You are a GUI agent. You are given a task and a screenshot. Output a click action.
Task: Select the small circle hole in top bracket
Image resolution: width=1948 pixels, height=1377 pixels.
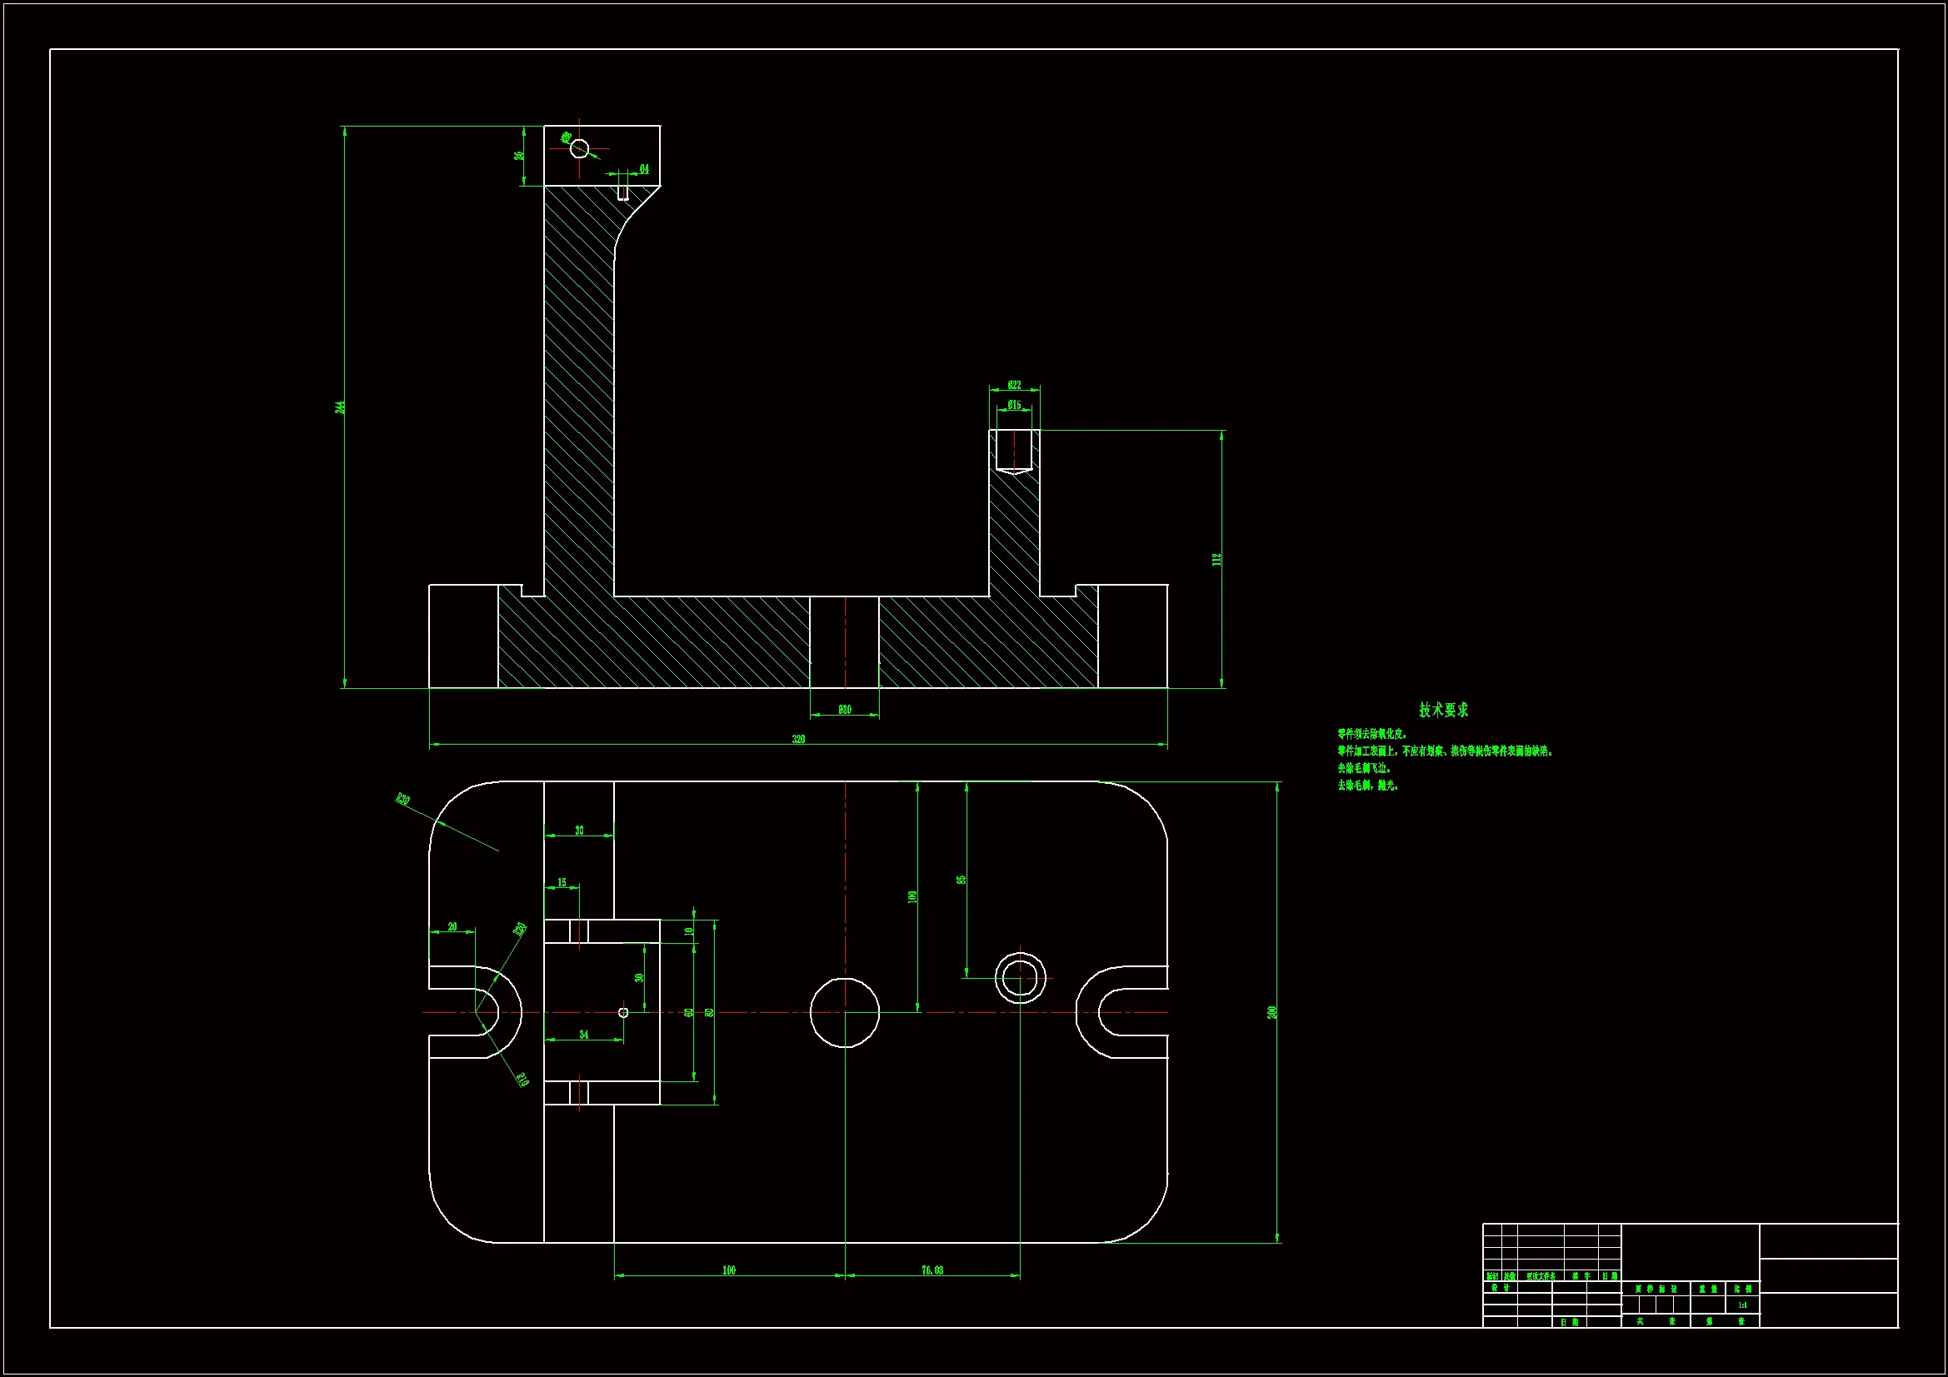coord(579,148)
